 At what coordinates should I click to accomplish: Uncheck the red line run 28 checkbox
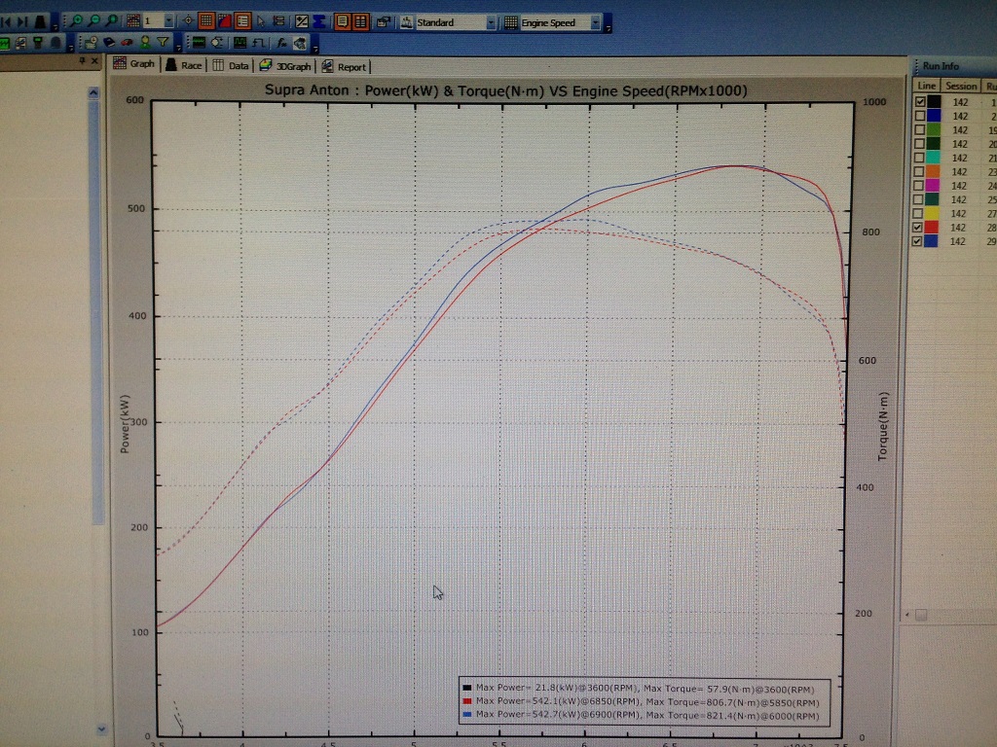click(920, 228)
